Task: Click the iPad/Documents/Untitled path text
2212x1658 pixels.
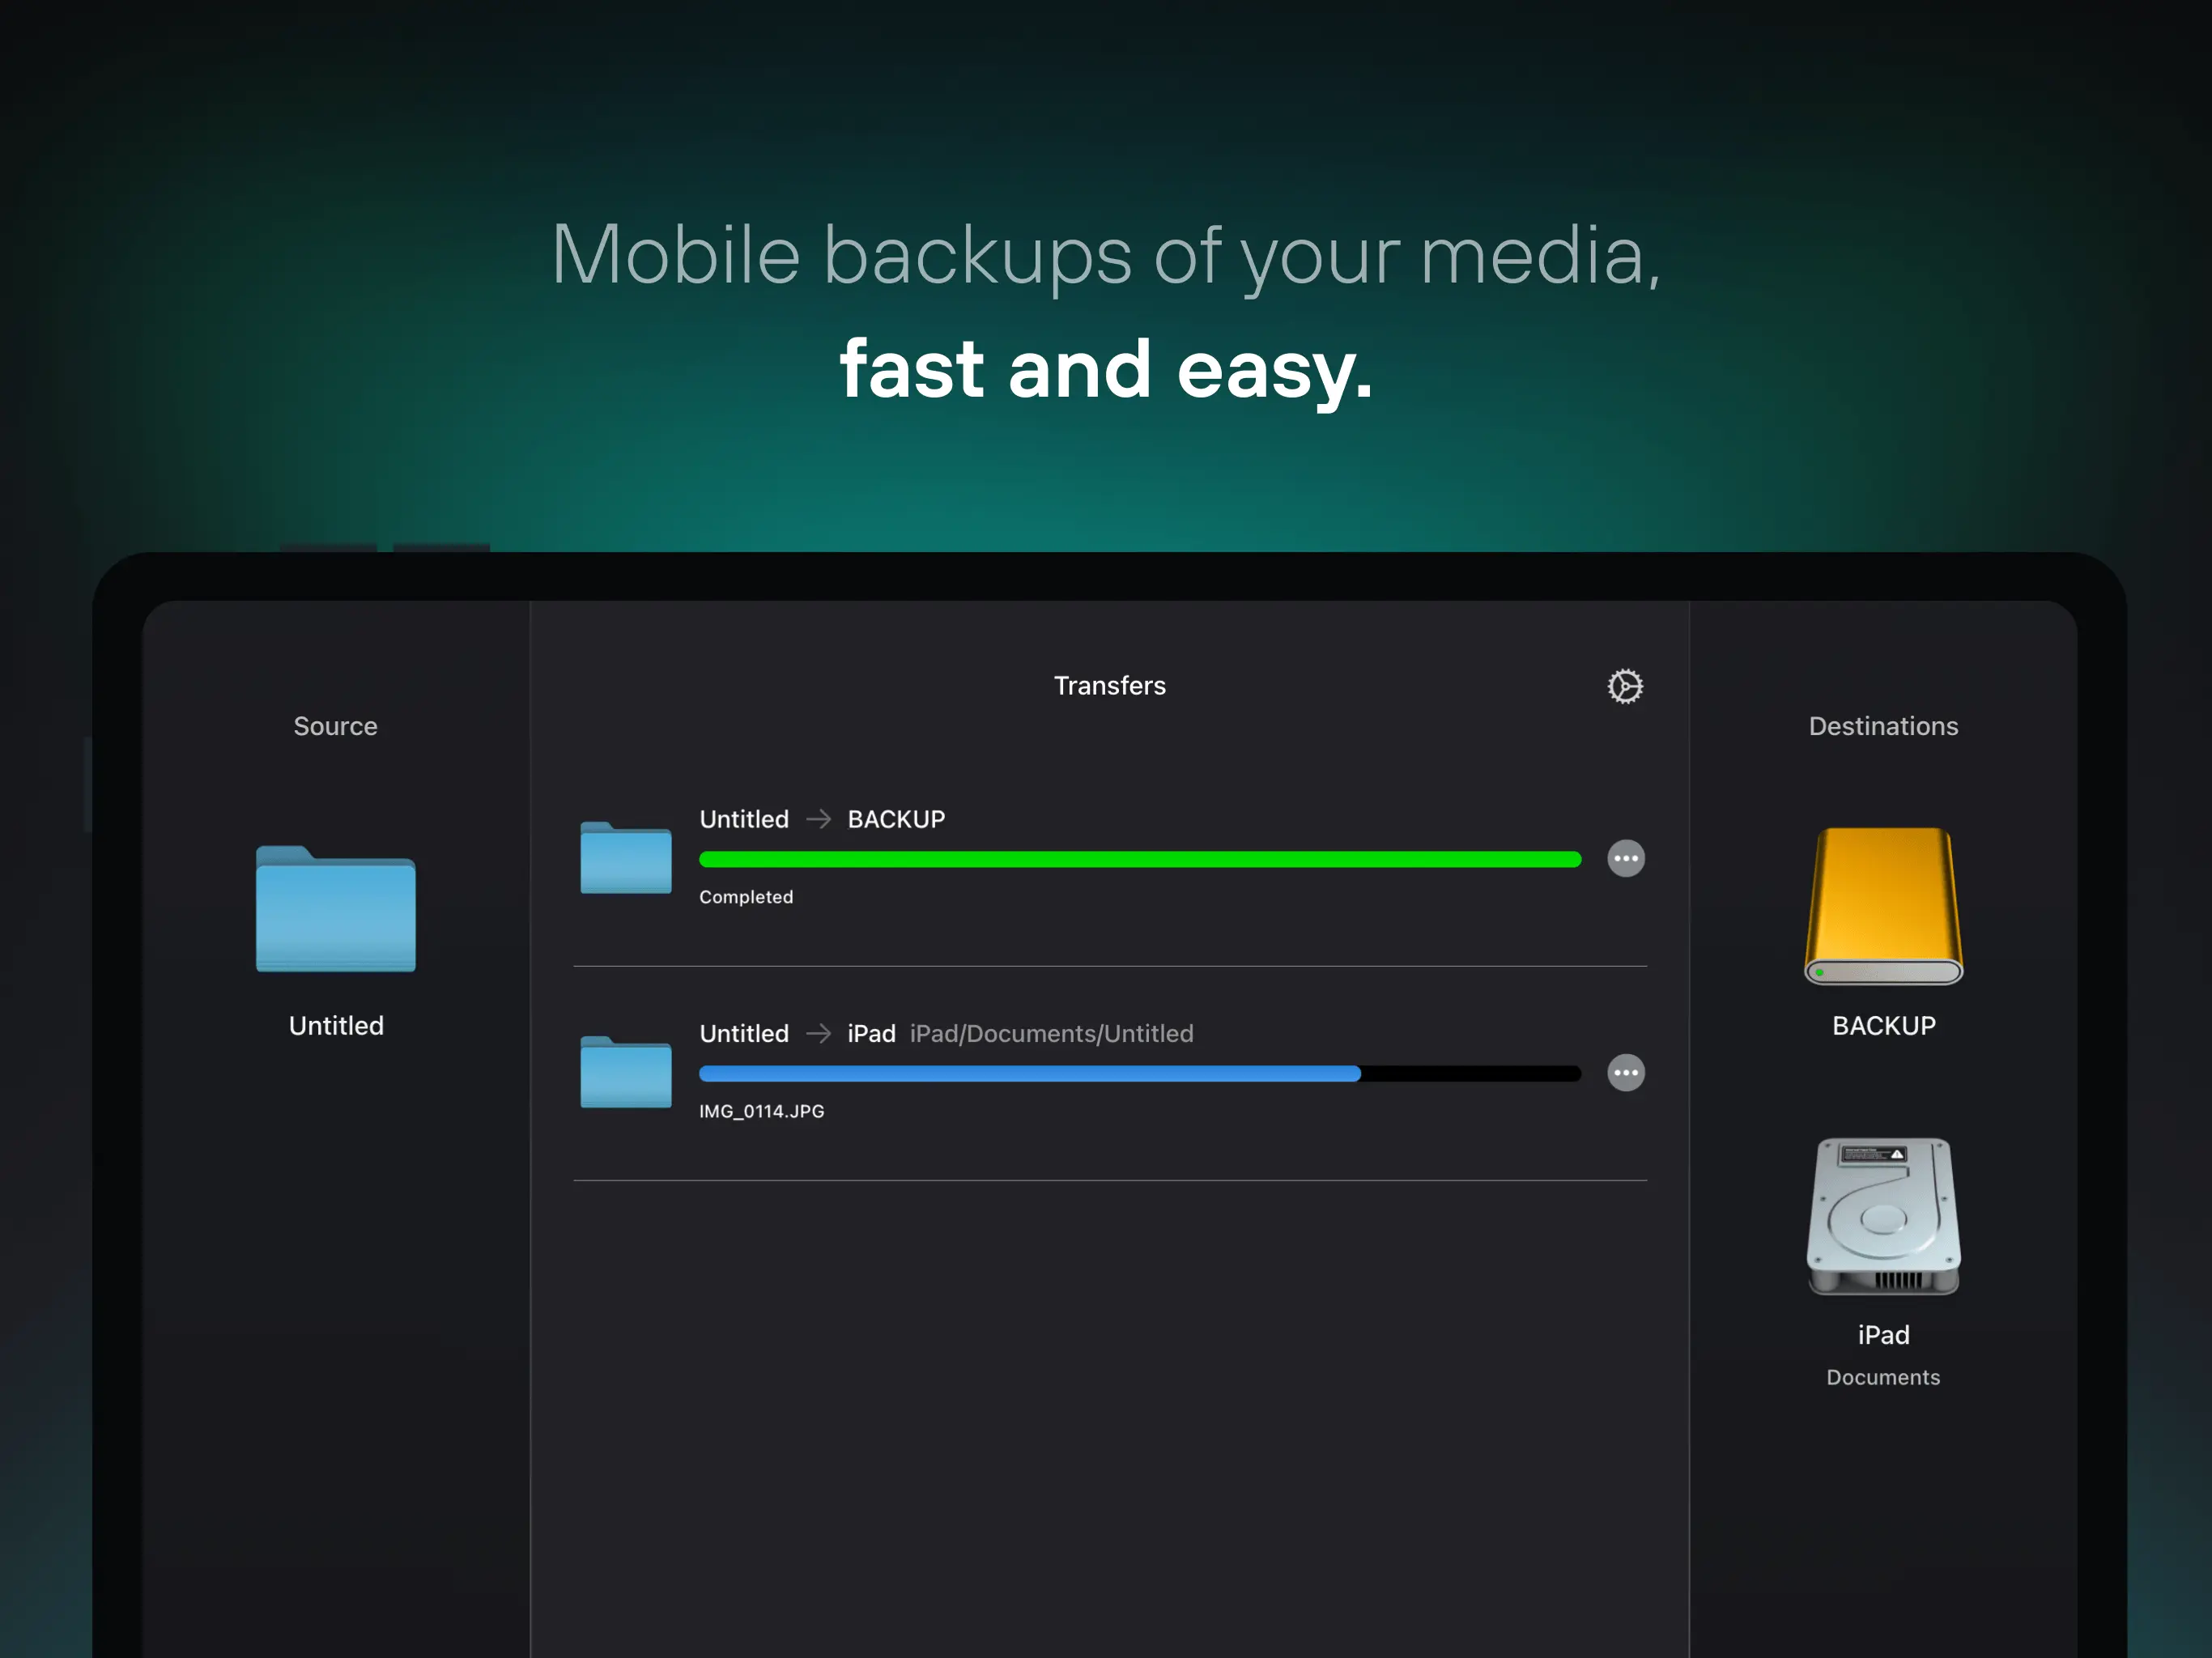Action: pyautogui.click(x=1052, y=1033)
